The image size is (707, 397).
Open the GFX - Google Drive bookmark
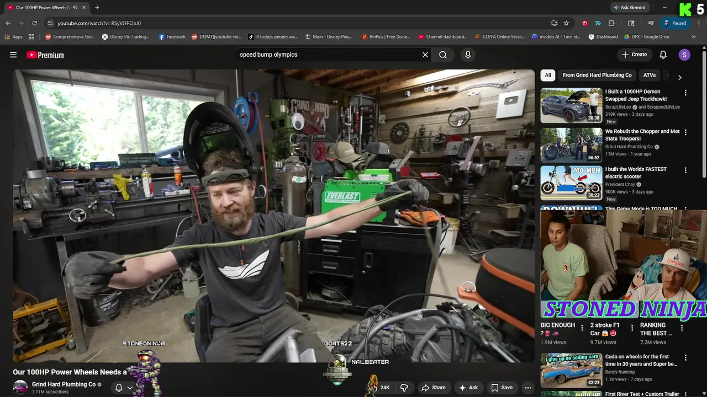coord(647,37)
